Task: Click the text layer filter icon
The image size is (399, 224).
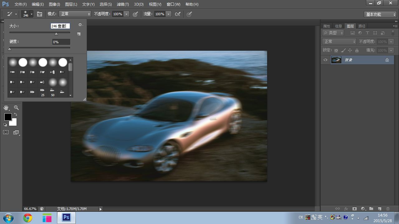Action: pos(367,33)
